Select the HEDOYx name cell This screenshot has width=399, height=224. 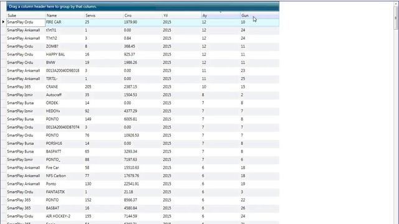tap(65, 111)
